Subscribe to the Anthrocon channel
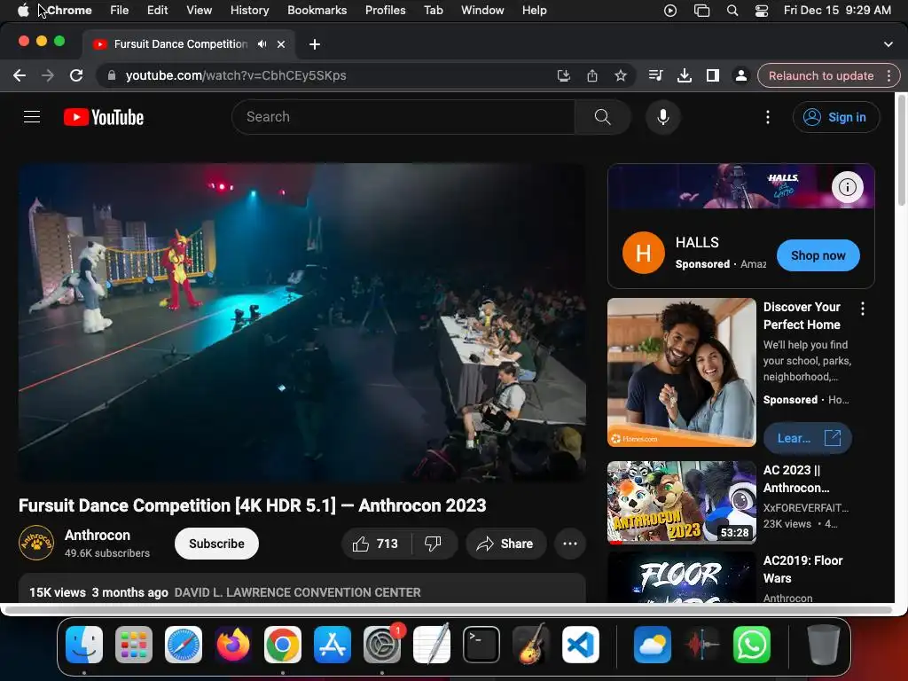The width and height of the screenshot is (908, 681). [x=216, y=544]
